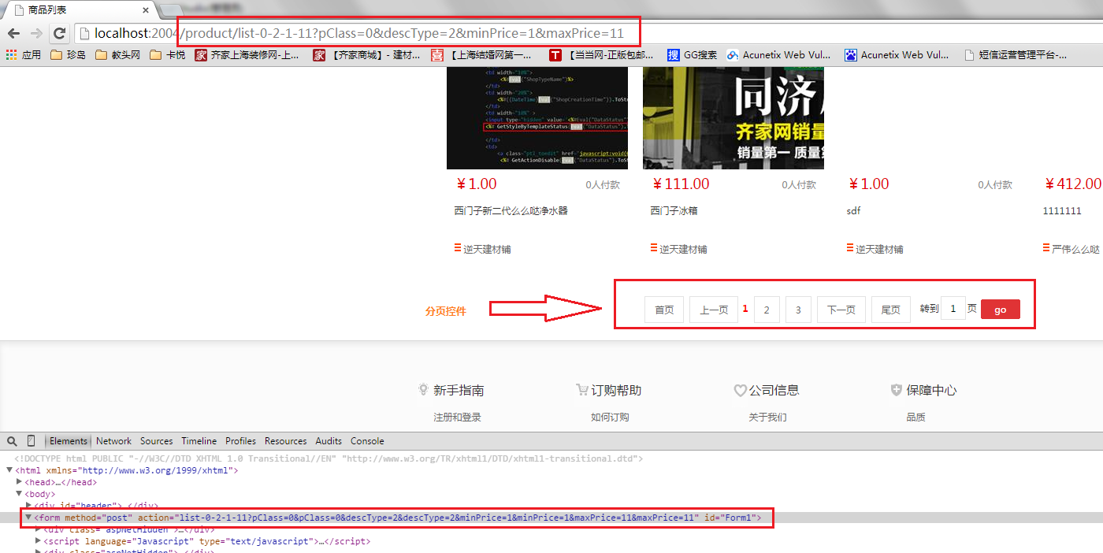Open the 当当网-正版包邮 bookmark
Image resolution: width=1103 pixels, height=553 pixels.
(602, 55)
